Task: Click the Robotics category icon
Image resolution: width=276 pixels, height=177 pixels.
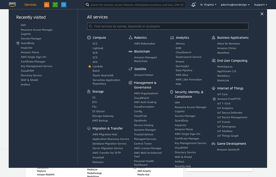Action: 130,38
